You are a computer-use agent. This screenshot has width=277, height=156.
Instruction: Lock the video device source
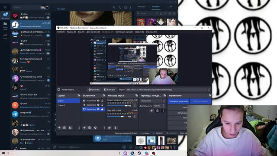click(102, 101)
